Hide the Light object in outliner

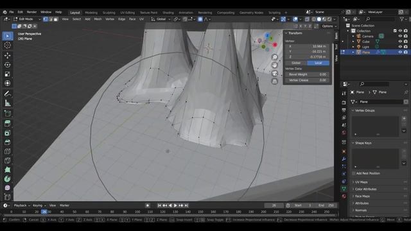(400, 47)
